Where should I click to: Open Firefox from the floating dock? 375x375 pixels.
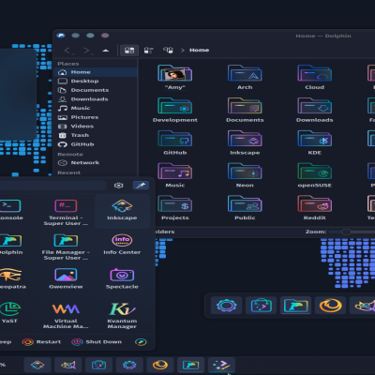[x=330, y=306]
